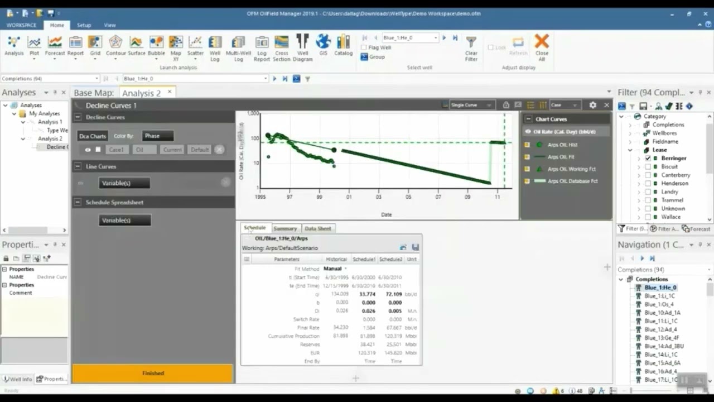Collapse the Lease tree node

[x=630, y=150]
